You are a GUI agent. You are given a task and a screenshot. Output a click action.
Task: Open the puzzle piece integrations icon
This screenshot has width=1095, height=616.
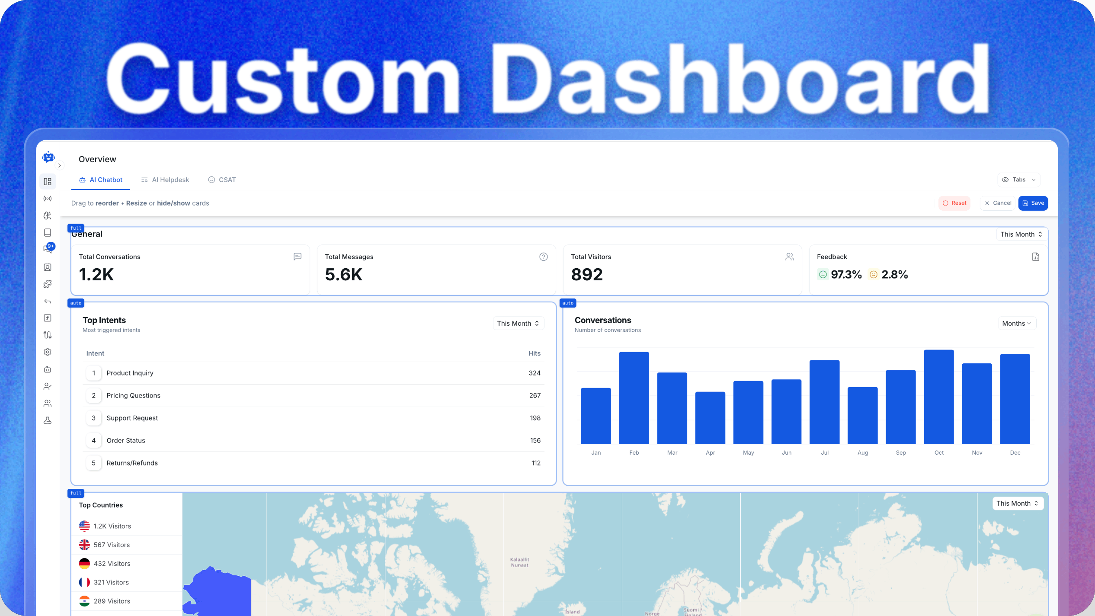[48, 284]
